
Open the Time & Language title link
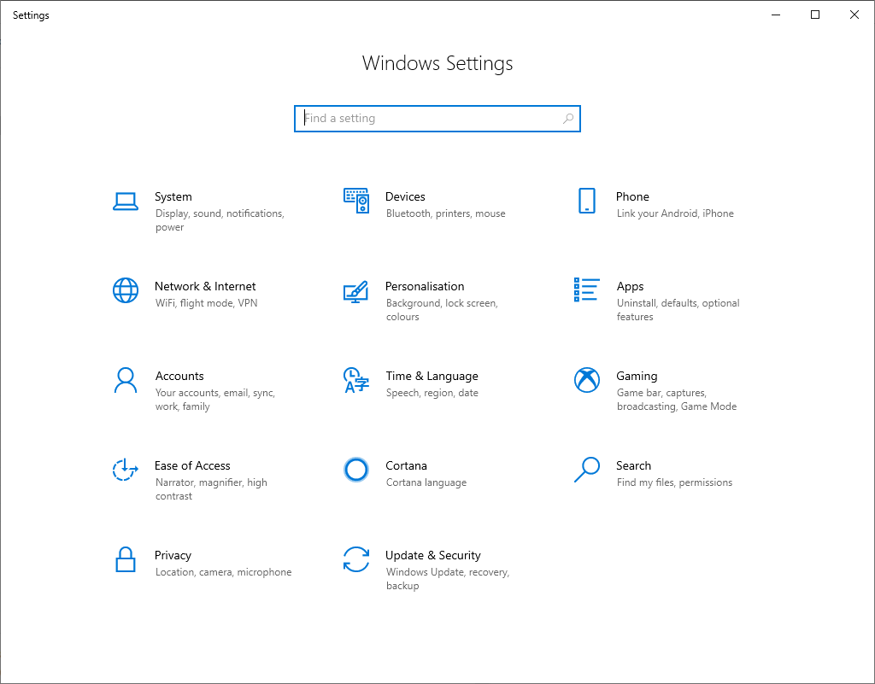[432, 377]
